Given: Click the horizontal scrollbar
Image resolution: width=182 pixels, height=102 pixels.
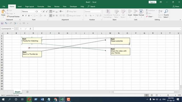Looking at the screenshot, I should tap(144, 92).
